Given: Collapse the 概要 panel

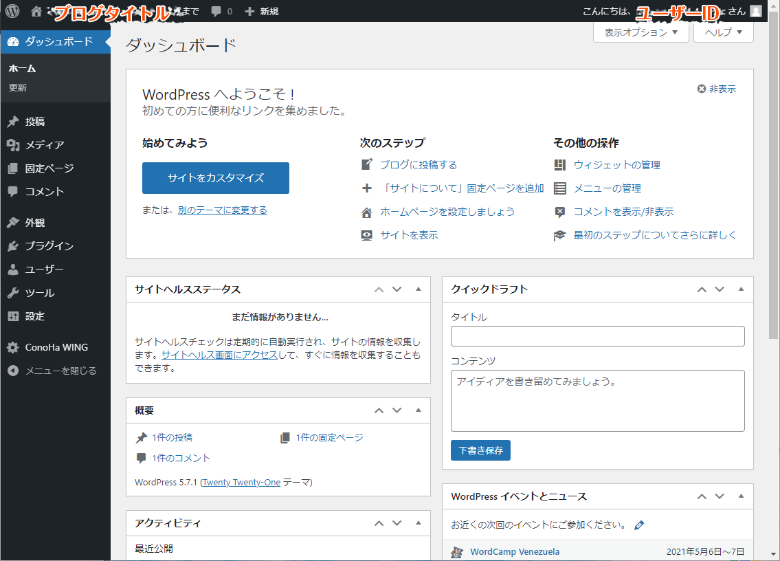Looking at the screenshot, I should pyautogui.click(x=419, y=410).
